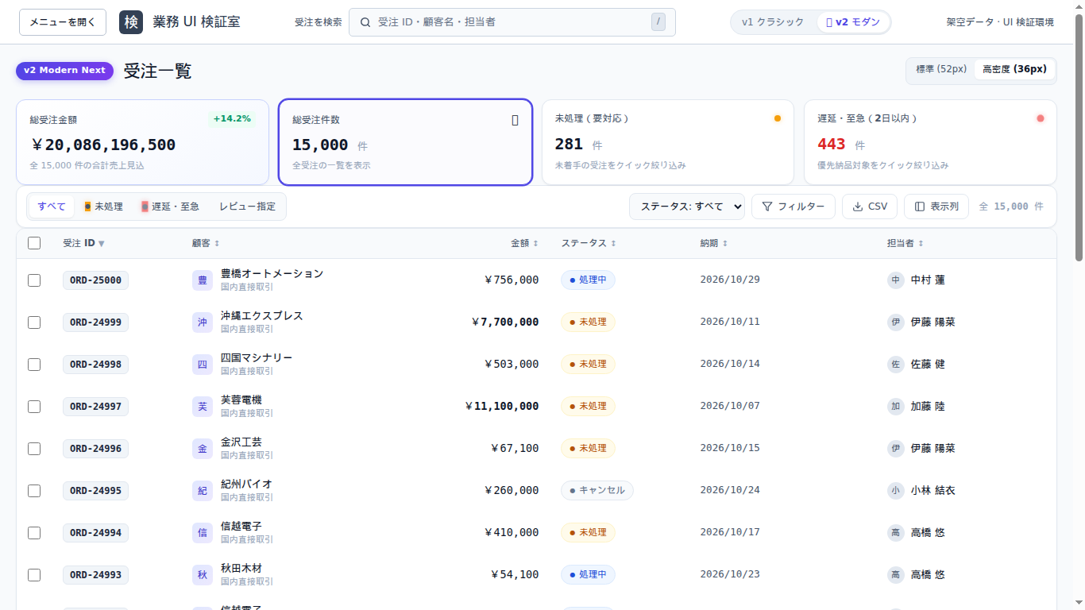Image resolution: width=1085 pixels, height=610 pixels.
Task: Sort the table by 金額 column
Action: click(x=524, y=243)
